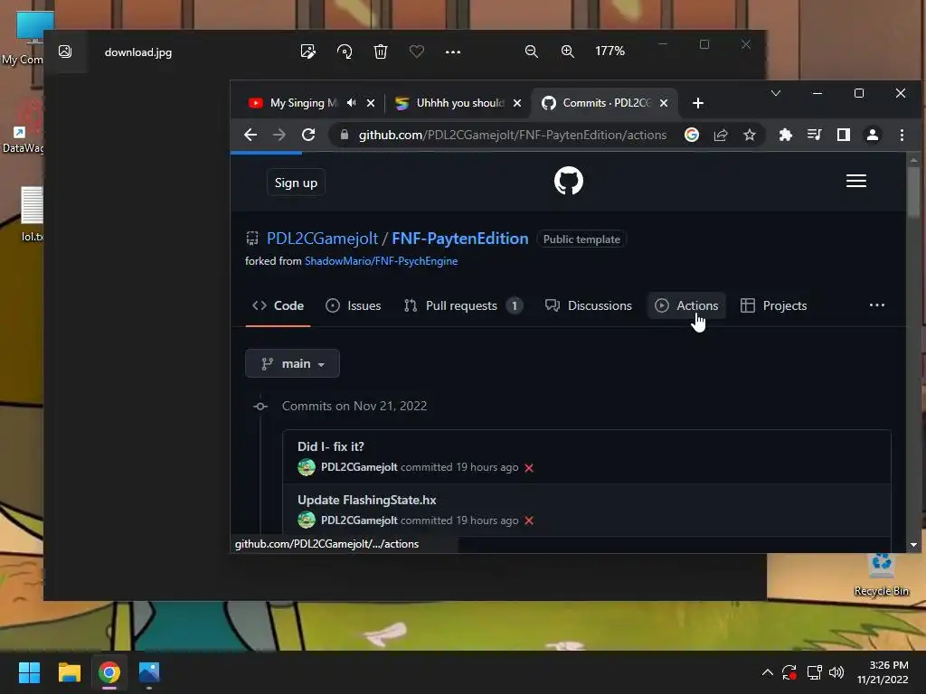Click the network icon in system tray
The height and width of the screenshot is (694, 926).
click(x=815, y=672)
